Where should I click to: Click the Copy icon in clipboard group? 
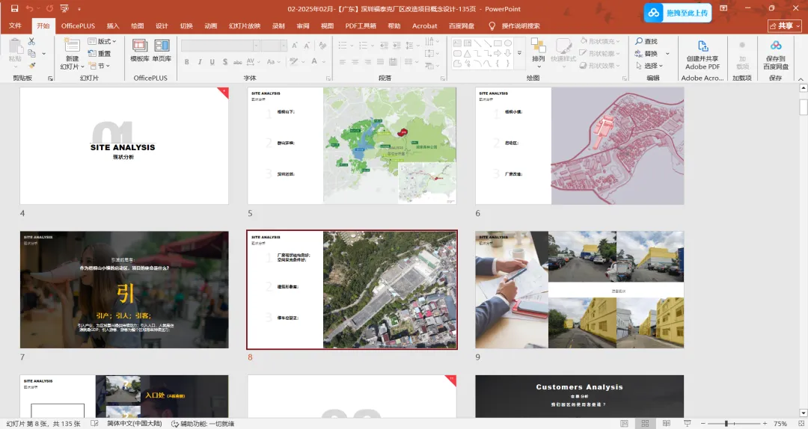tap(31, 53)
